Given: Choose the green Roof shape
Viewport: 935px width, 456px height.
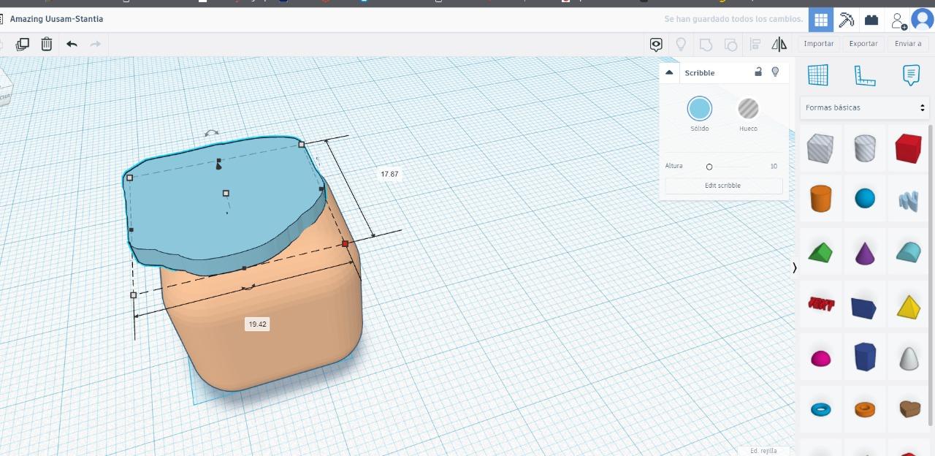Looking at the screenshot, I should coord(820,253).
